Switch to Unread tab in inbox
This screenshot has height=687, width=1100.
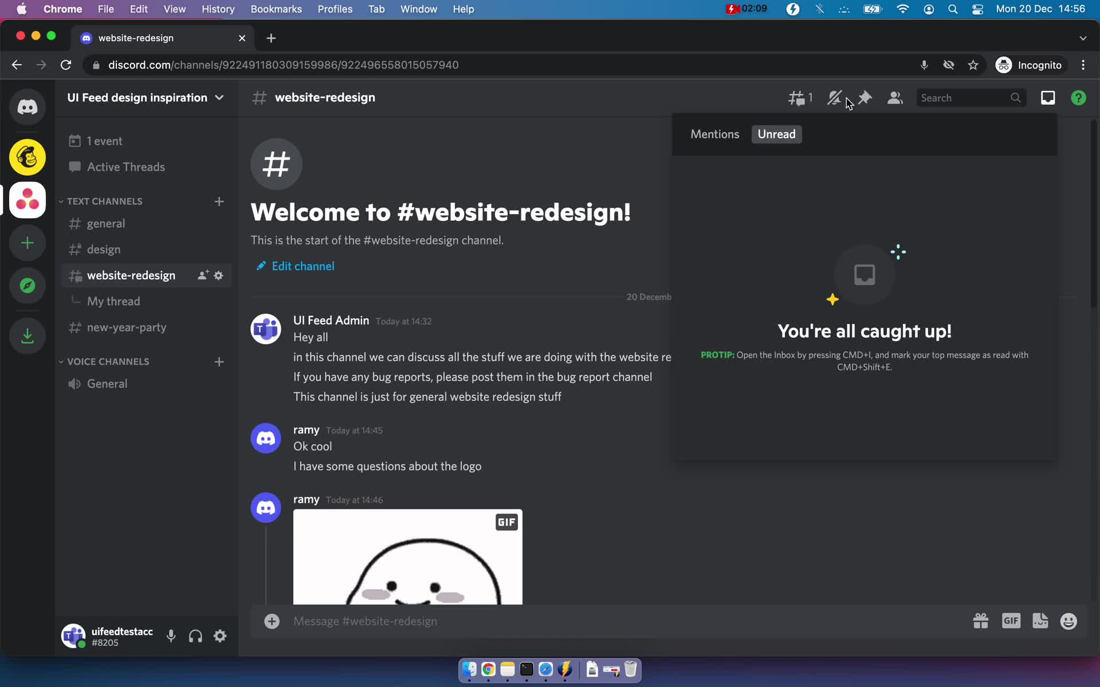tap(776, 134)
